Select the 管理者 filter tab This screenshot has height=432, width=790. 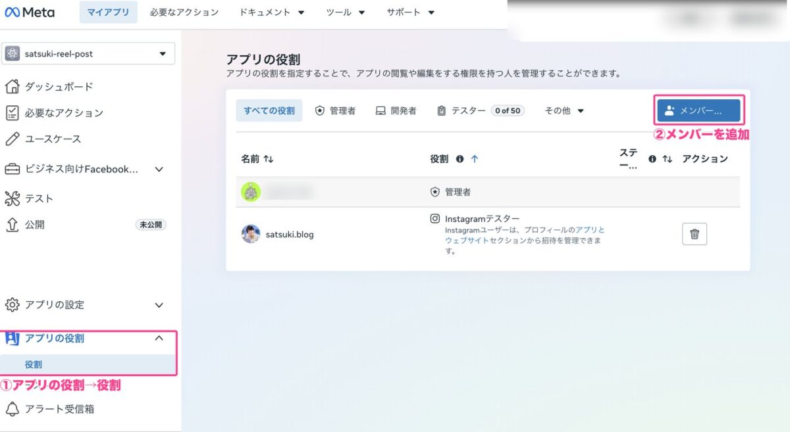(335, 110)
